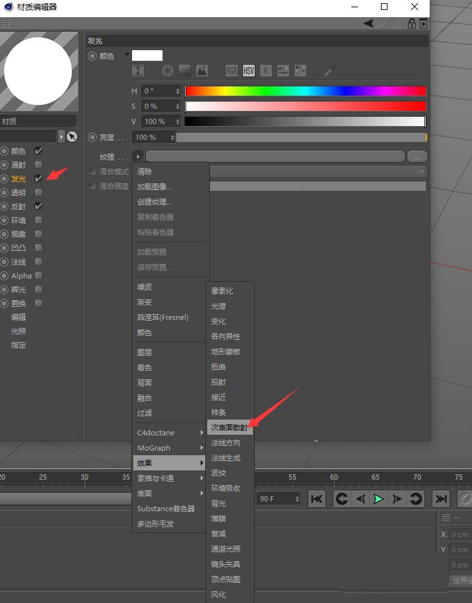Click the new window plus icon
Screen dimensions: 472x603
(x=423, y=24)
